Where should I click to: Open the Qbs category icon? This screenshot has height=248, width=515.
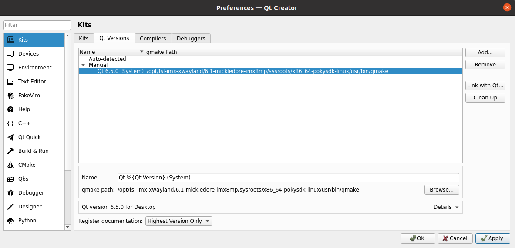click(x=10, y=179)
